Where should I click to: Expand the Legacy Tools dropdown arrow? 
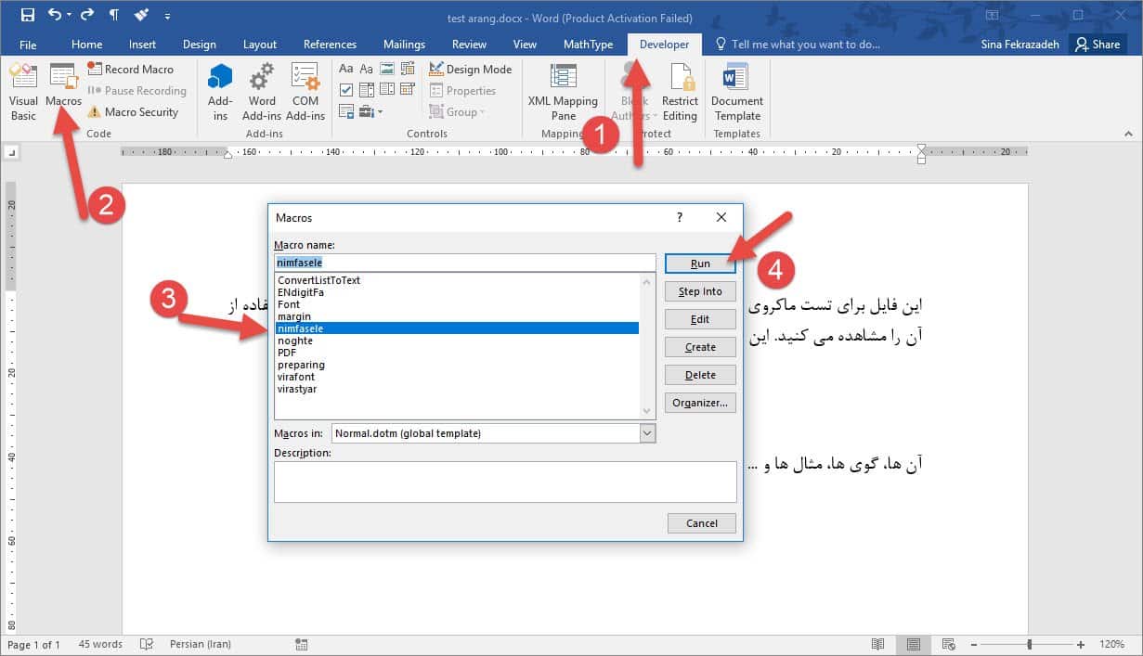click(380, 112)
